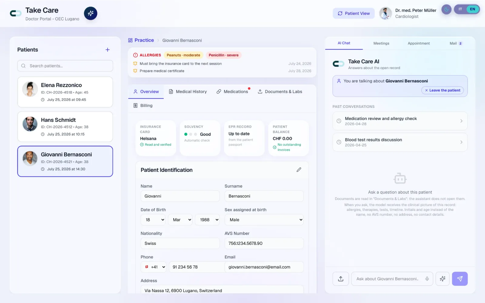Image resolution: width=485 pixels, height=303 pixels.
Task: Click the AVS Number field
Action: pos(264,243)
